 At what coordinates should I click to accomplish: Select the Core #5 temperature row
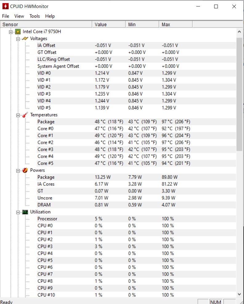(136, 163)
